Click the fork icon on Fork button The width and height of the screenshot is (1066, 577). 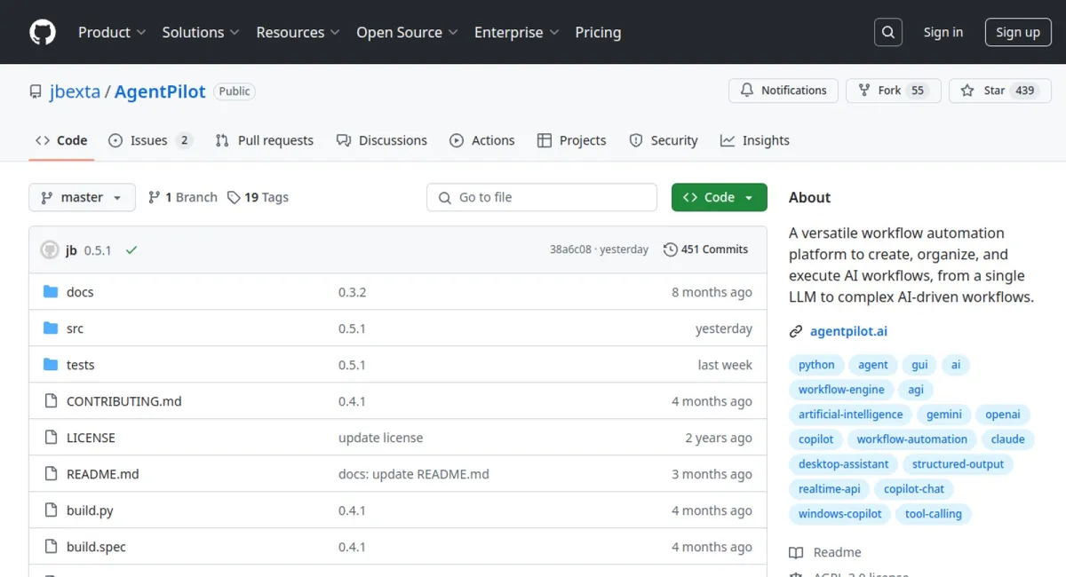864,91
